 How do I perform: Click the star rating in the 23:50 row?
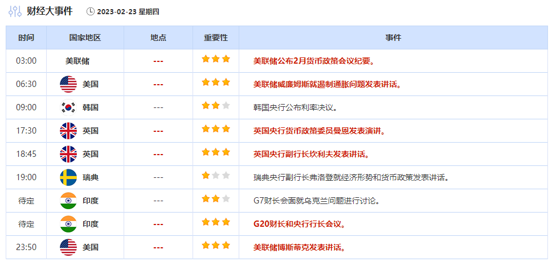point(216,245)
